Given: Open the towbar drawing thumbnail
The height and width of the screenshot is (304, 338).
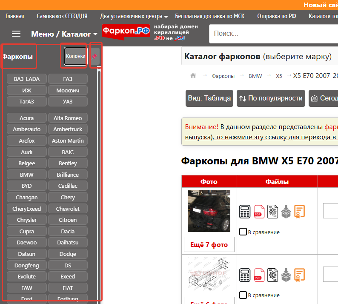Looking at the screenshot, I should 209,274.
